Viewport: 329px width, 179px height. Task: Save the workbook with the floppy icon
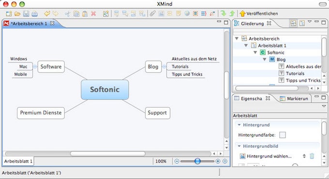pyautogui.click(x=26, y=14)
